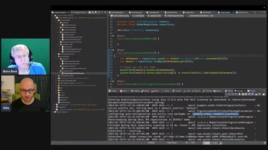Fold the orderCompletionTriggersInventoryUpdate method
The height and width of the screenshot is (150, 268).
coord(113,82)
